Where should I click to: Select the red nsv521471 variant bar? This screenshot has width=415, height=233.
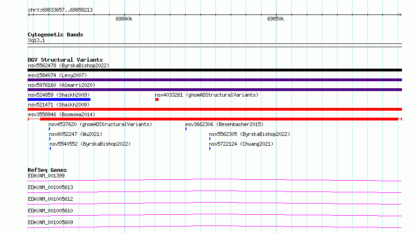(x=214, y=109)
